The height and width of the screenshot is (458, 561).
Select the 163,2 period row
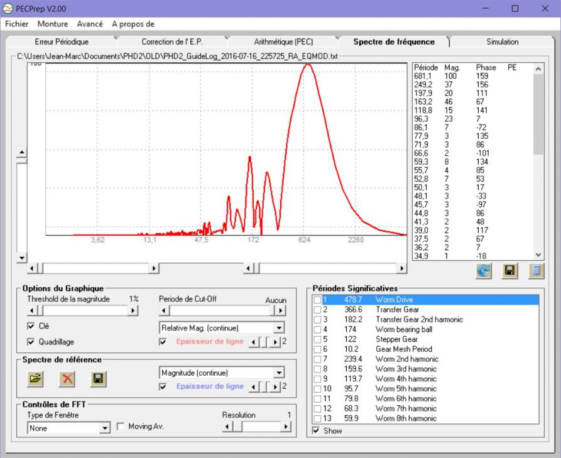pyautogui.click(x=472, y=102)
